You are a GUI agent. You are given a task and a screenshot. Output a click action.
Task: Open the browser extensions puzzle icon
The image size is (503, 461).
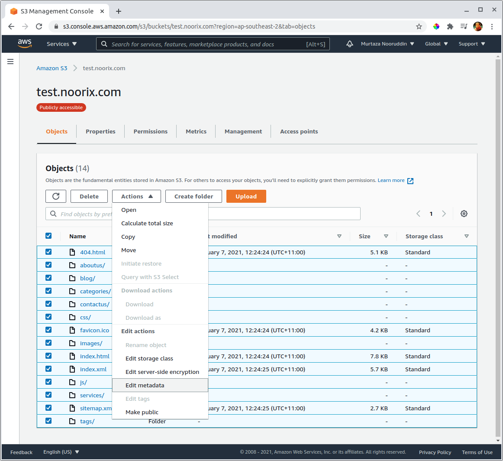pyautogui.click(x=450, y=26)
